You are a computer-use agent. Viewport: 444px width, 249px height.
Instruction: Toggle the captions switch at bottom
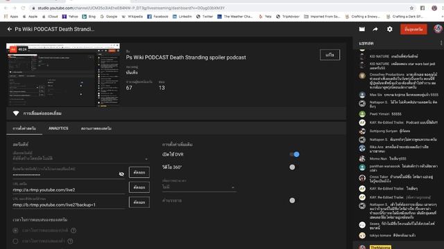pyautogui.click(x=292, y=201)
